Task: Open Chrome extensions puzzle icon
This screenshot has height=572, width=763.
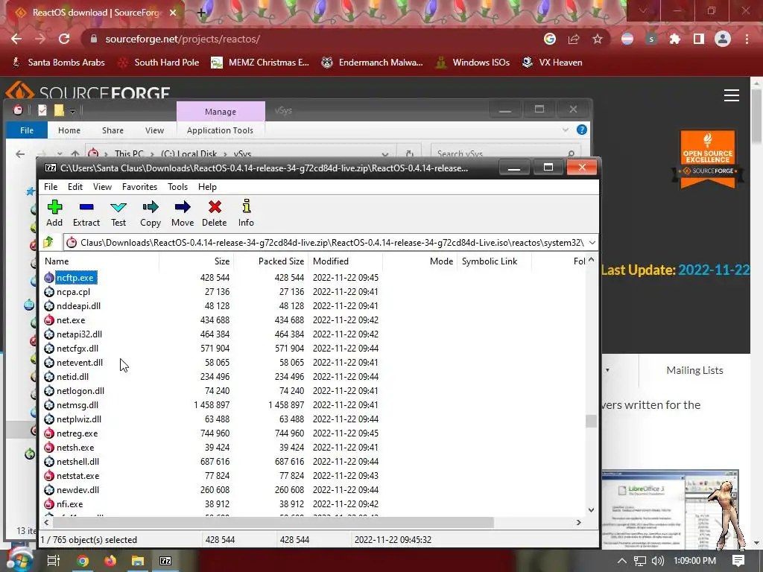Action: click(x=675, y=39)
